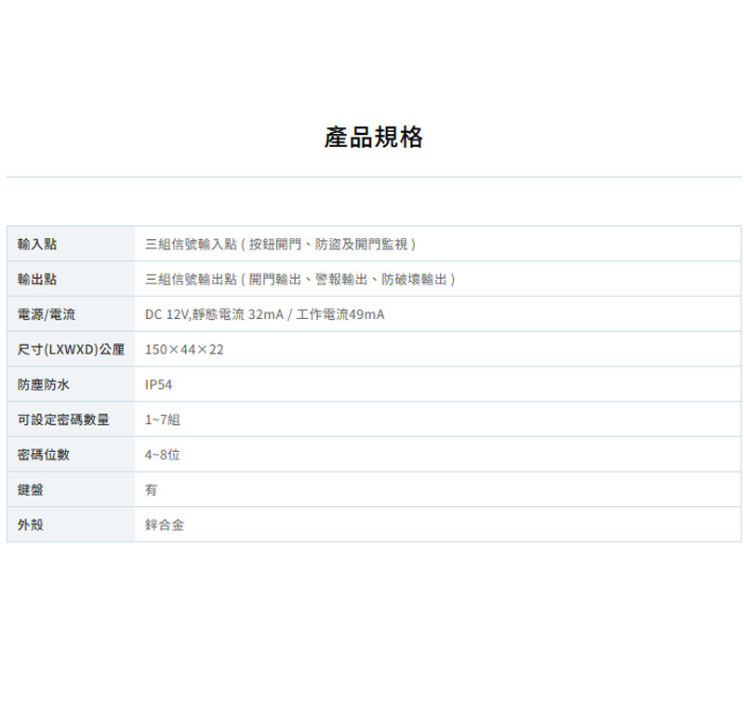Click the 產品規格 heading
744x705 pixels.
(x=373, y=138)
